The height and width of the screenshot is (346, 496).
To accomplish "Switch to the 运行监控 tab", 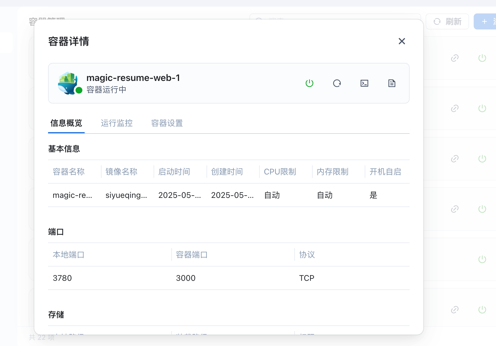I will click(x=116, y=123).
